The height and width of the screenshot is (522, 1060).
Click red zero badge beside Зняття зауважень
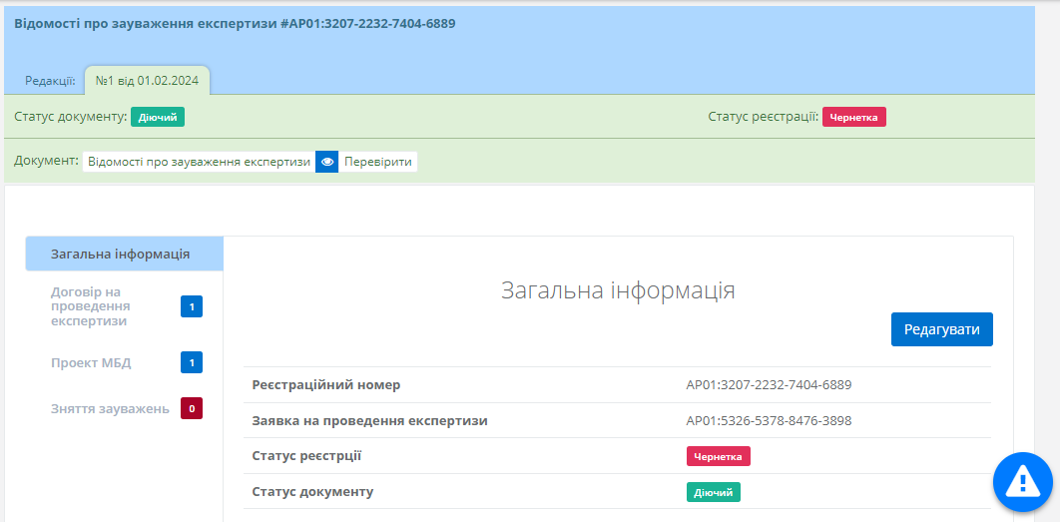click(192, 408)
